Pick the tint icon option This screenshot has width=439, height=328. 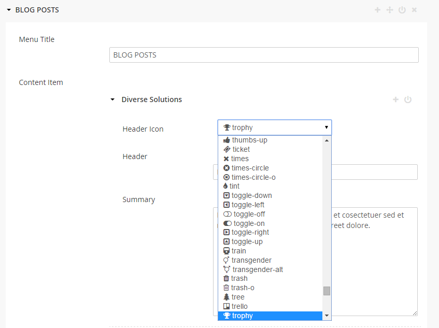tap(234, 186)
